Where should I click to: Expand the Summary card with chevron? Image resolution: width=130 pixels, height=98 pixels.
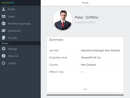point(85,89)
